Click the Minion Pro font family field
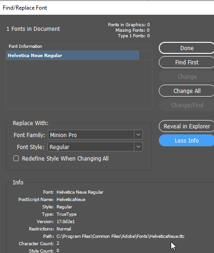This screenshot has height=253, width=214. [91, 135]
